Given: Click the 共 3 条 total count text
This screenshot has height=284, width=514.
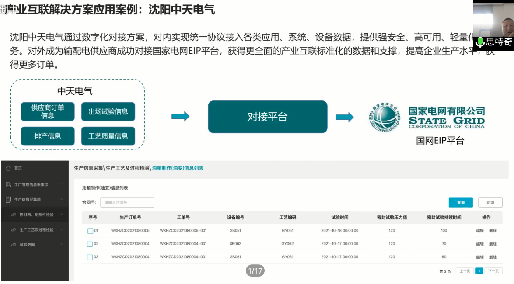Looking at the screenshot, I should (x=445, y=272).
